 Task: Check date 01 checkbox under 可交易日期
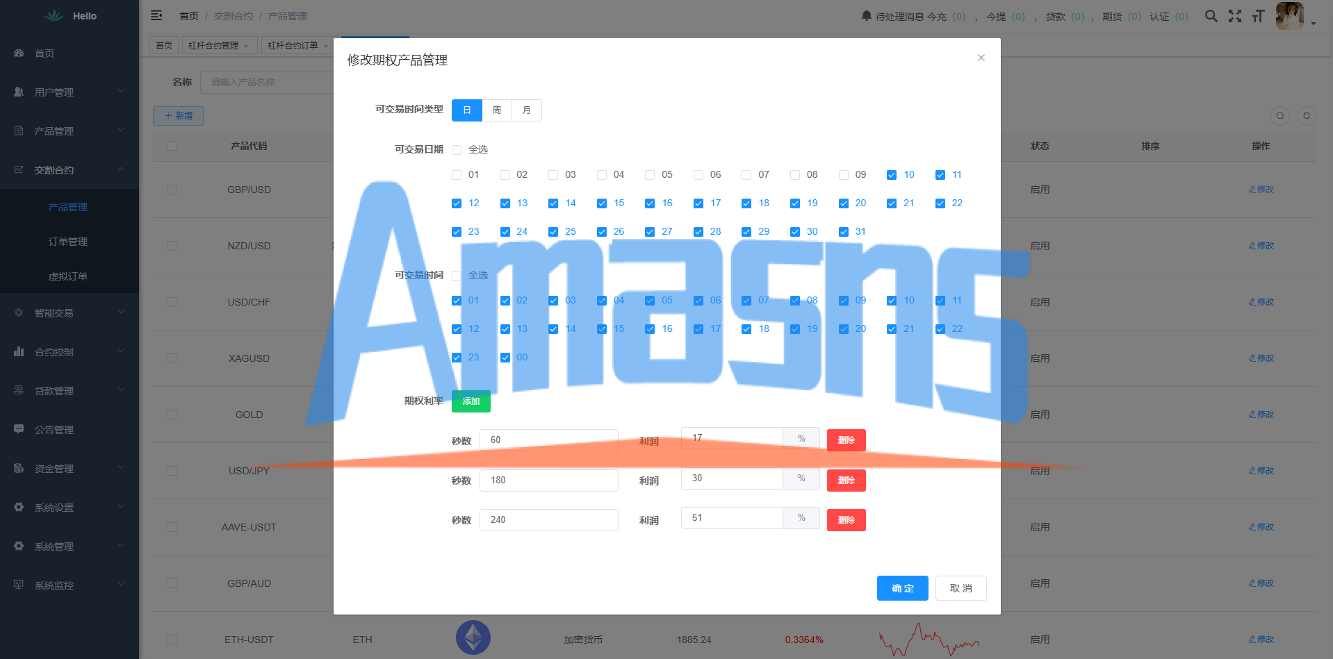pos(457,175)
